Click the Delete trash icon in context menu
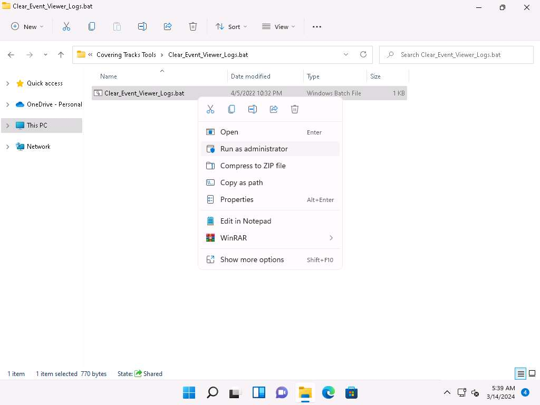540x405 pixels. tap(295, 109)
